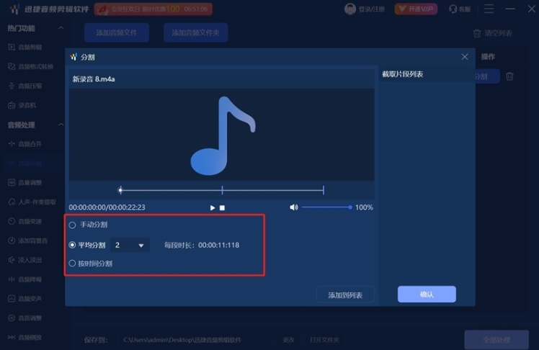This screenshot has height=350, width=539.
Task: Click 清空列表 to clear the list
Action: click(x=493, y=33)
